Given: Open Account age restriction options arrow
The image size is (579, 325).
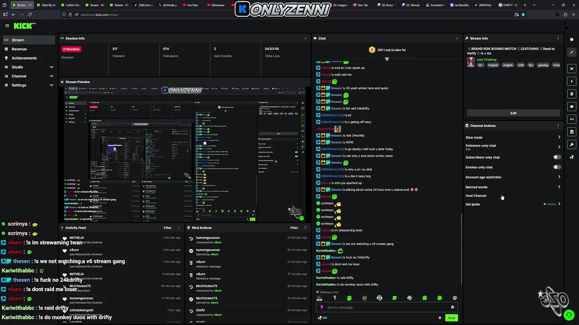Looking at the screenshot, I should (x=559, y=177).
